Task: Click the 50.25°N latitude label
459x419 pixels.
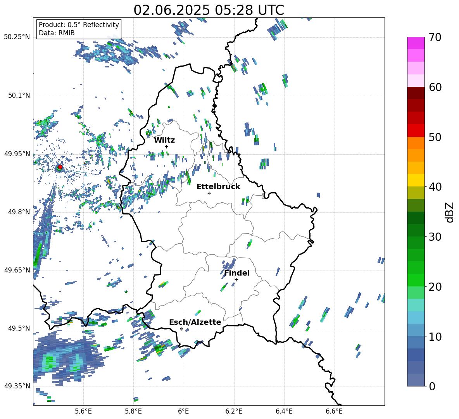Action: point(17,37)
